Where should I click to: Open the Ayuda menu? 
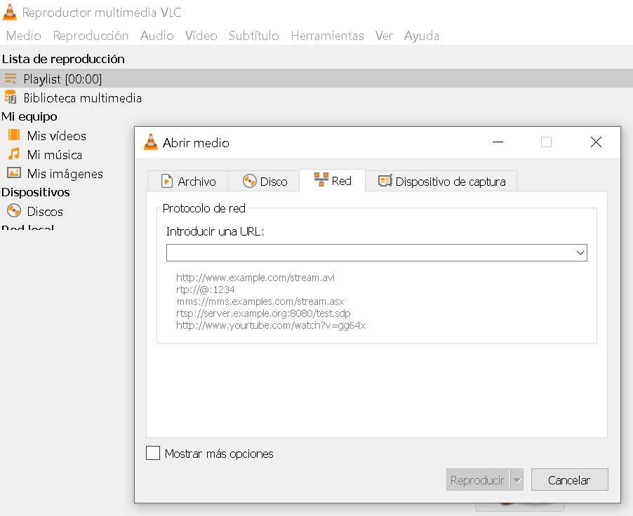pyautogui.click(x=422, y=36)
